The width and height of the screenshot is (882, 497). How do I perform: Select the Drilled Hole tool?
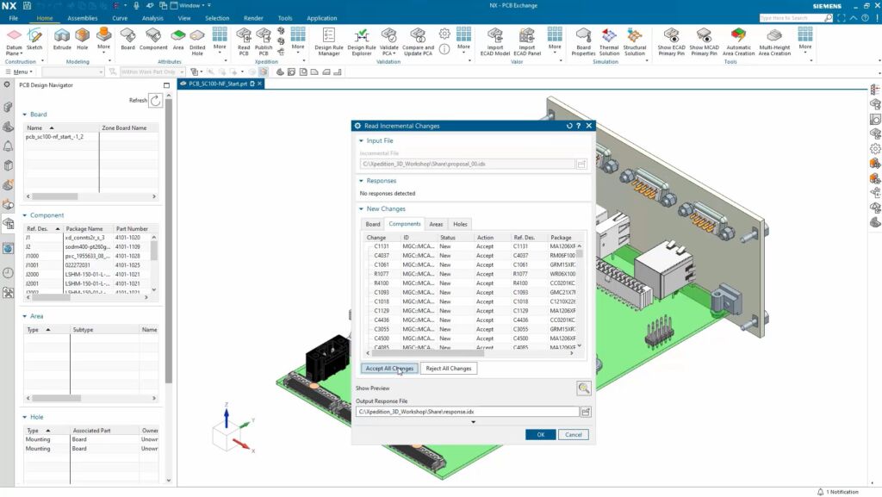pyautogui.click(x=197, y=42)
